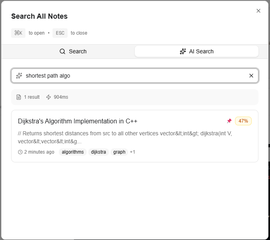The image size is (270, 240).
Task: Clear the "shortest path algo" query
Action: coord(251,76)
